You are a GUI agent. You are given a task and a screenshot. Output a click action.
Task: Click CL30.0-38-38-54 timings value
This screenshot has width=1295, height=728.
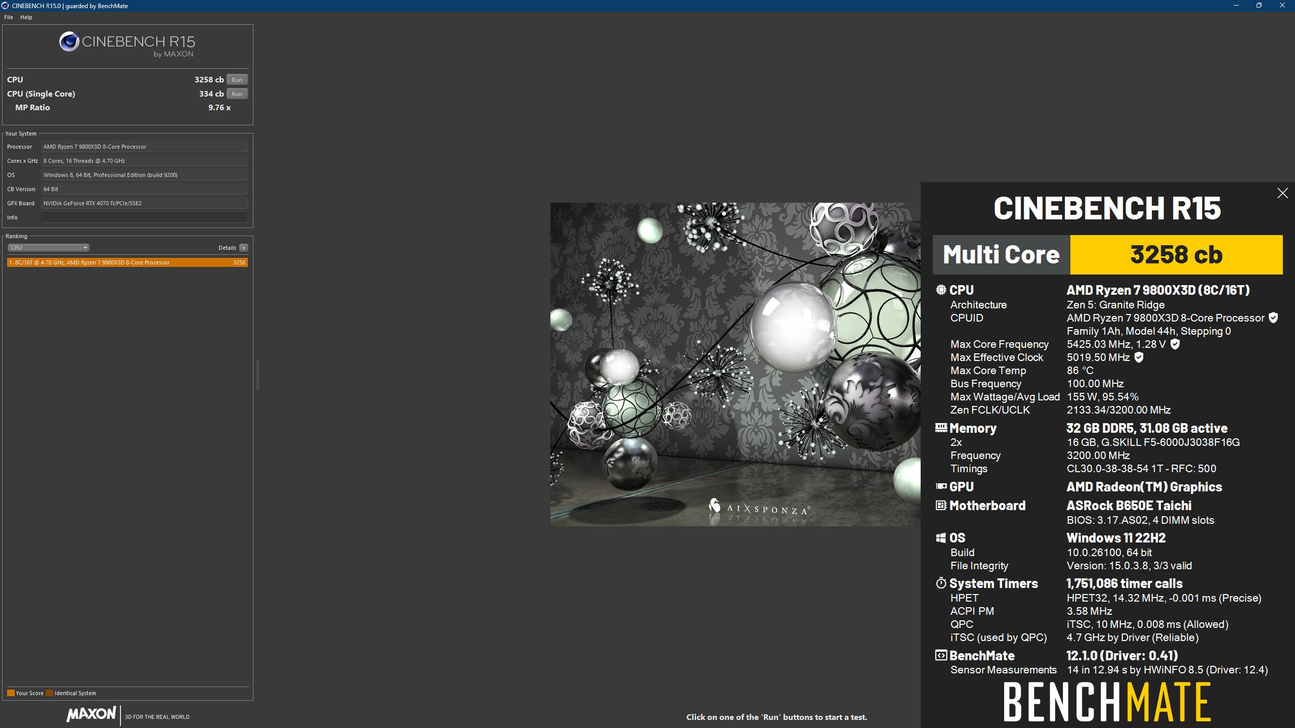coord(1141,469)
